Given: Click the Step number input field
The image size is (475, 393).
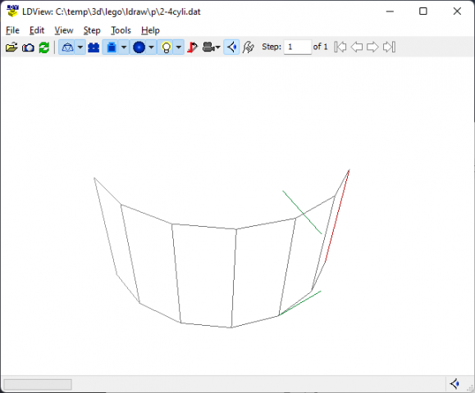Looking at the screenshot, I should (298, 47).
